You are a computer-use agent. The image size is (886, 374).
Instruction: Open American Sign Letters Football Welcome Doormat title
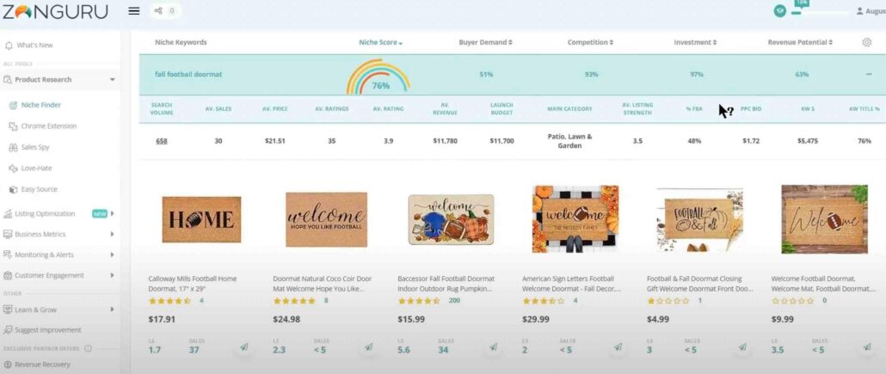pos(571,284)
